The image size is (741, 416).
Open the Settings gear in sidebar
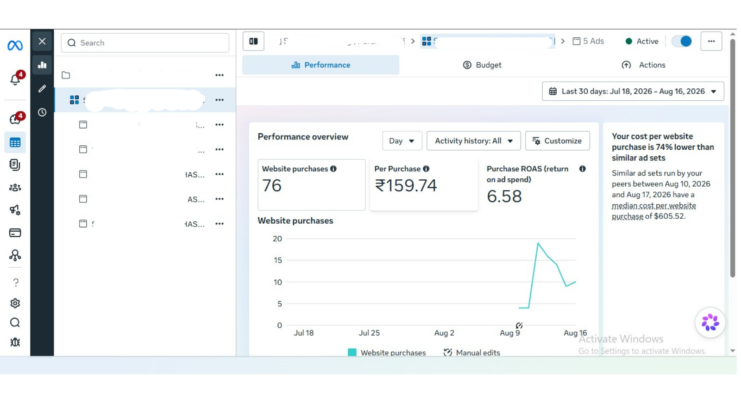click(x=15, y=303)
